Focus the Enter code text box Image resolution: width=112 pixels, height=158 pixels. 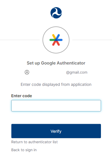click(x=56, y=106)
